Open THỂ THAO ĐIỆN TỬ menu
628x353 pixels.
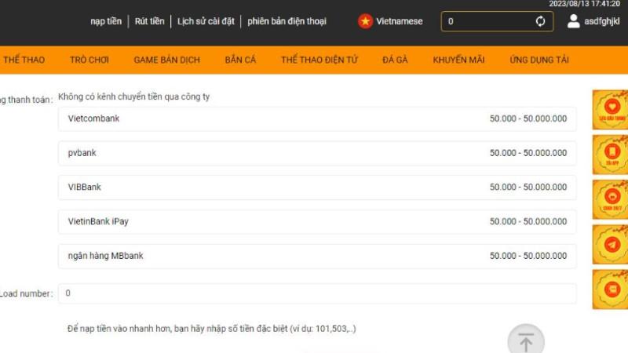[319, 60]
